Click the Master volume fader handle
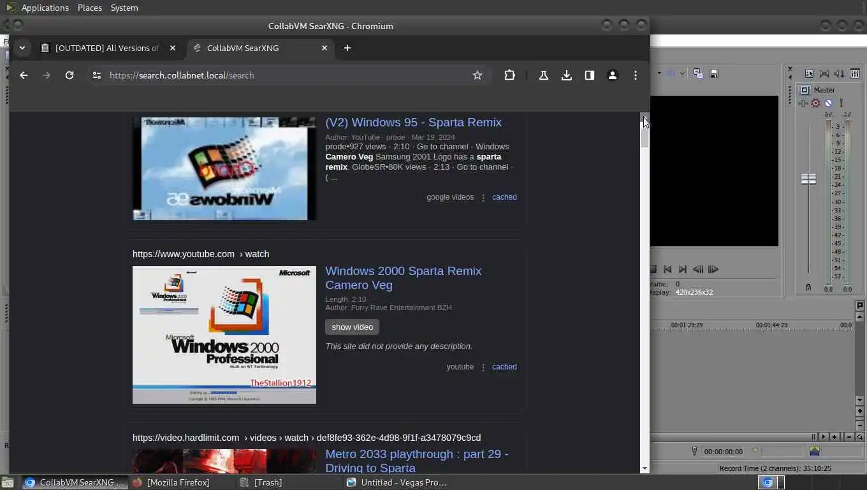 (x=808, y=179)
